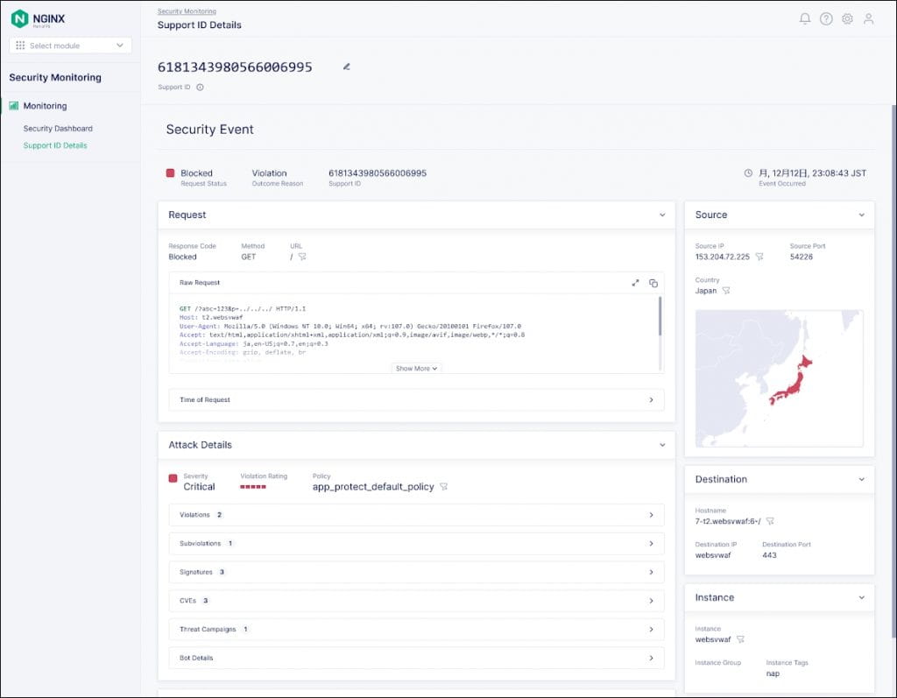Expand the Violations row
This screenshot has width=897, height=698.
tap(416, 515)
